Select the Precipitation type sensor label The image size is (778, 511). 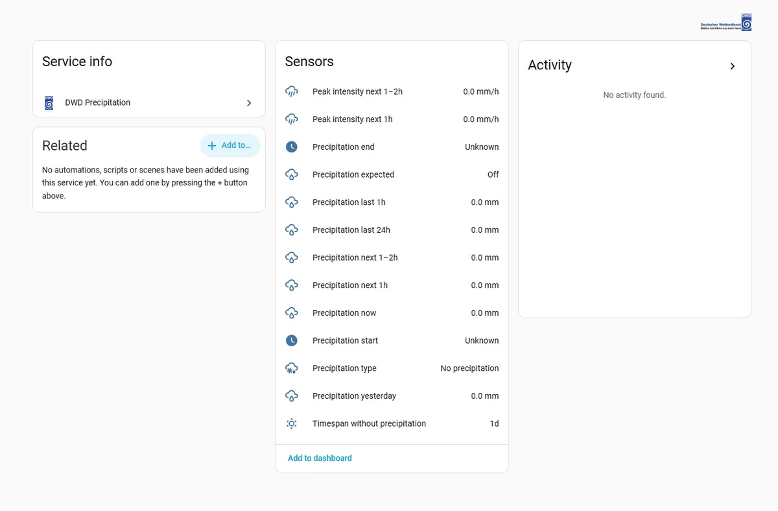(x=344, y=368)
